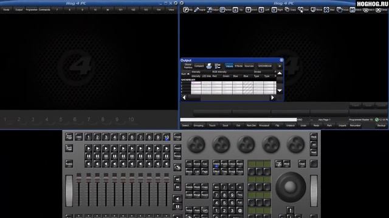
Task: Click Choose button 5 on console
Action: 123,137
